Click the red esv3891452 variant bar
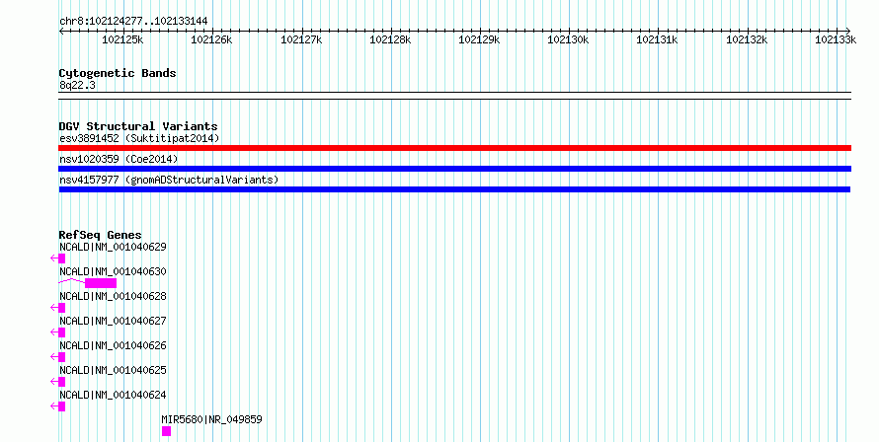The image size is (879, 442). pos(454,148)
